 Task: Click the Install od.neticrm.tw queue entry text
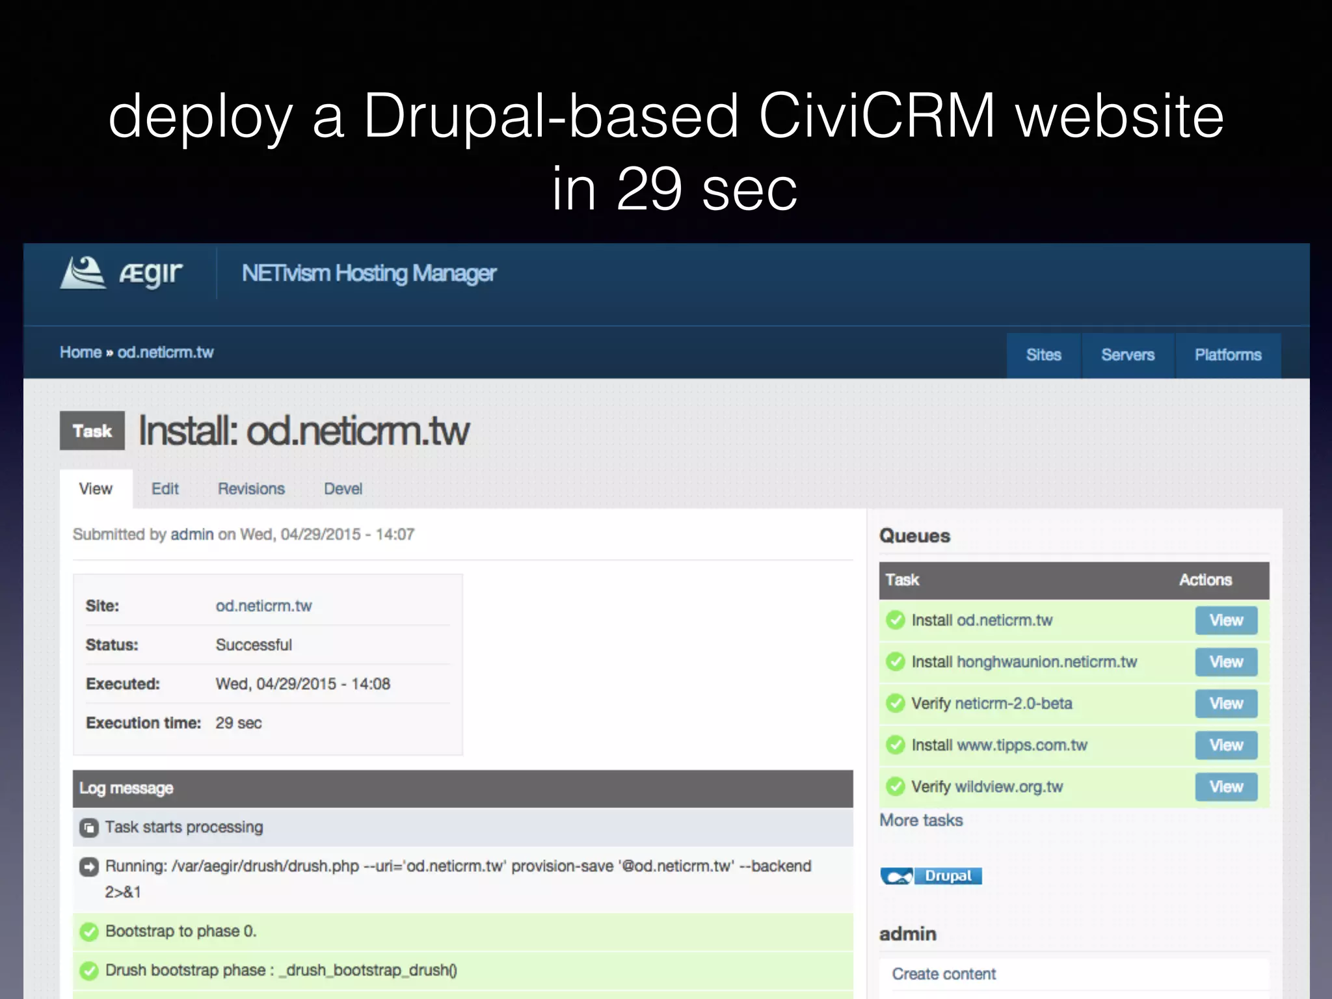click(981, 620)
